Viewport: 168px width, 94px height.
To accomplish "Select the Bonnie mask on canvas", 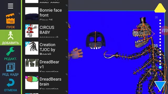I will coord(96,40).
